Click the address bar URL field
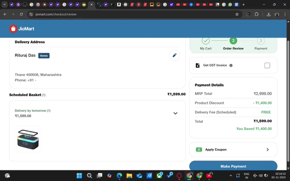This screenshot has width=290, height=181. tap(134, 14)
